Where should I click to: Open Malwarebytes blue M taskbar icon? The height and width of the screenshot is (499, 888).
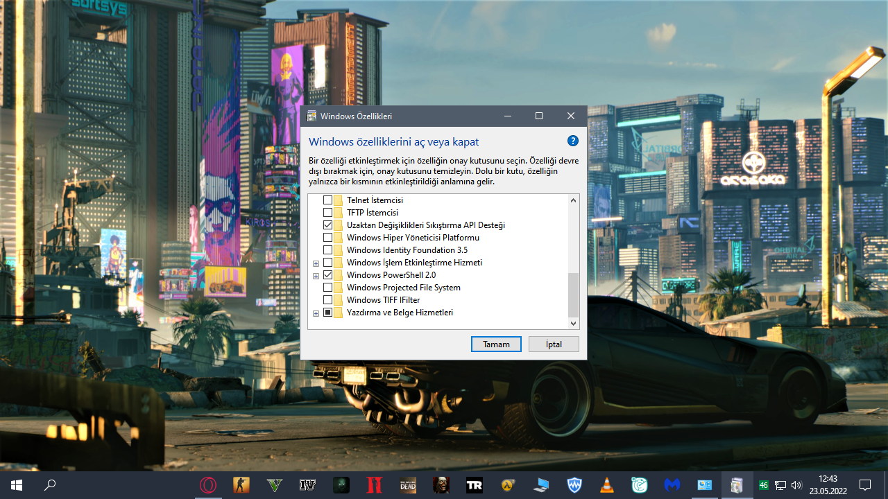672,485
